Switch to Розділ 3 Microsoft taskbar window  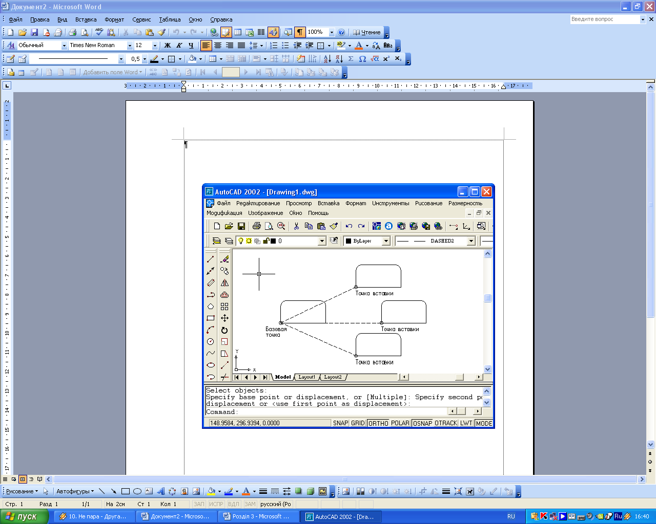click(x=258, y=516)
